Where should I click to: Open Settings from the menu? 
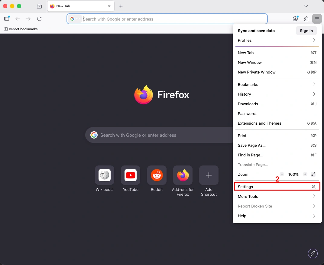277,187
